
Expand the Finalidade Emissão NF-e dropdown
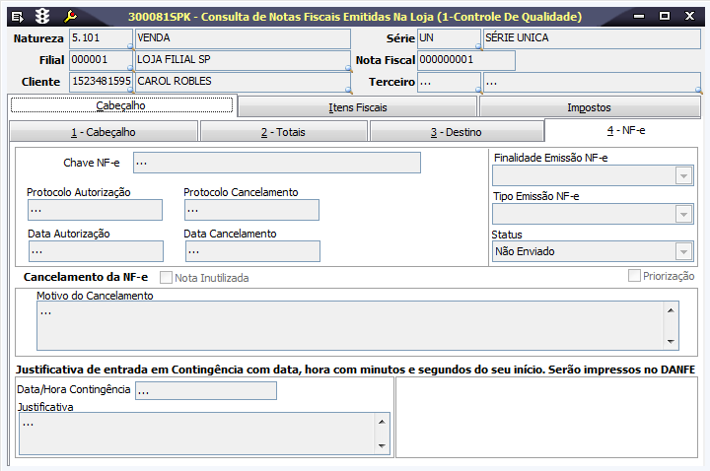[682, 175]
